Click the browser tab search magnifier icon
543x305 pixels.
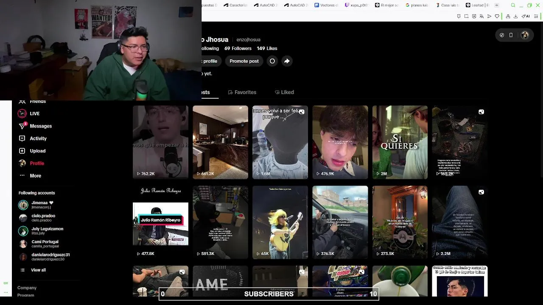(x=513, y=5)
